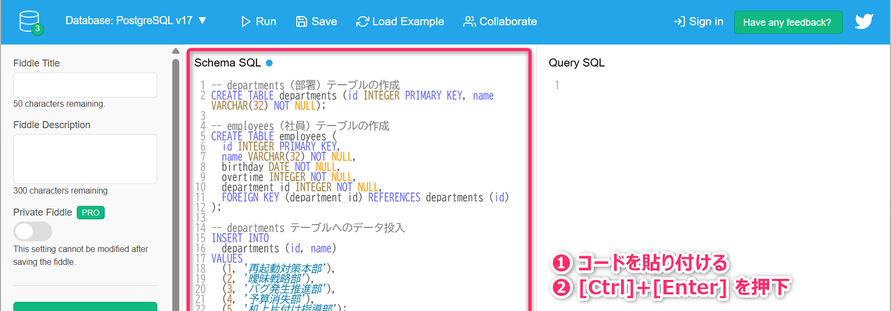The width and height of the screenshot is (891, 311).
Task: Focus the Fiddle Title input field
Action: pos(85,85)
